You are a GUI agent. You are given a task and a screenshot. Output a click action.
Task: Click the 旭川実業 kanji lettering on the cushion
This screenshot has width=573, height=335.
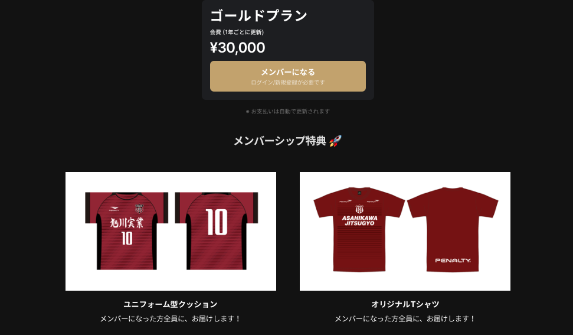click(127, 223)
